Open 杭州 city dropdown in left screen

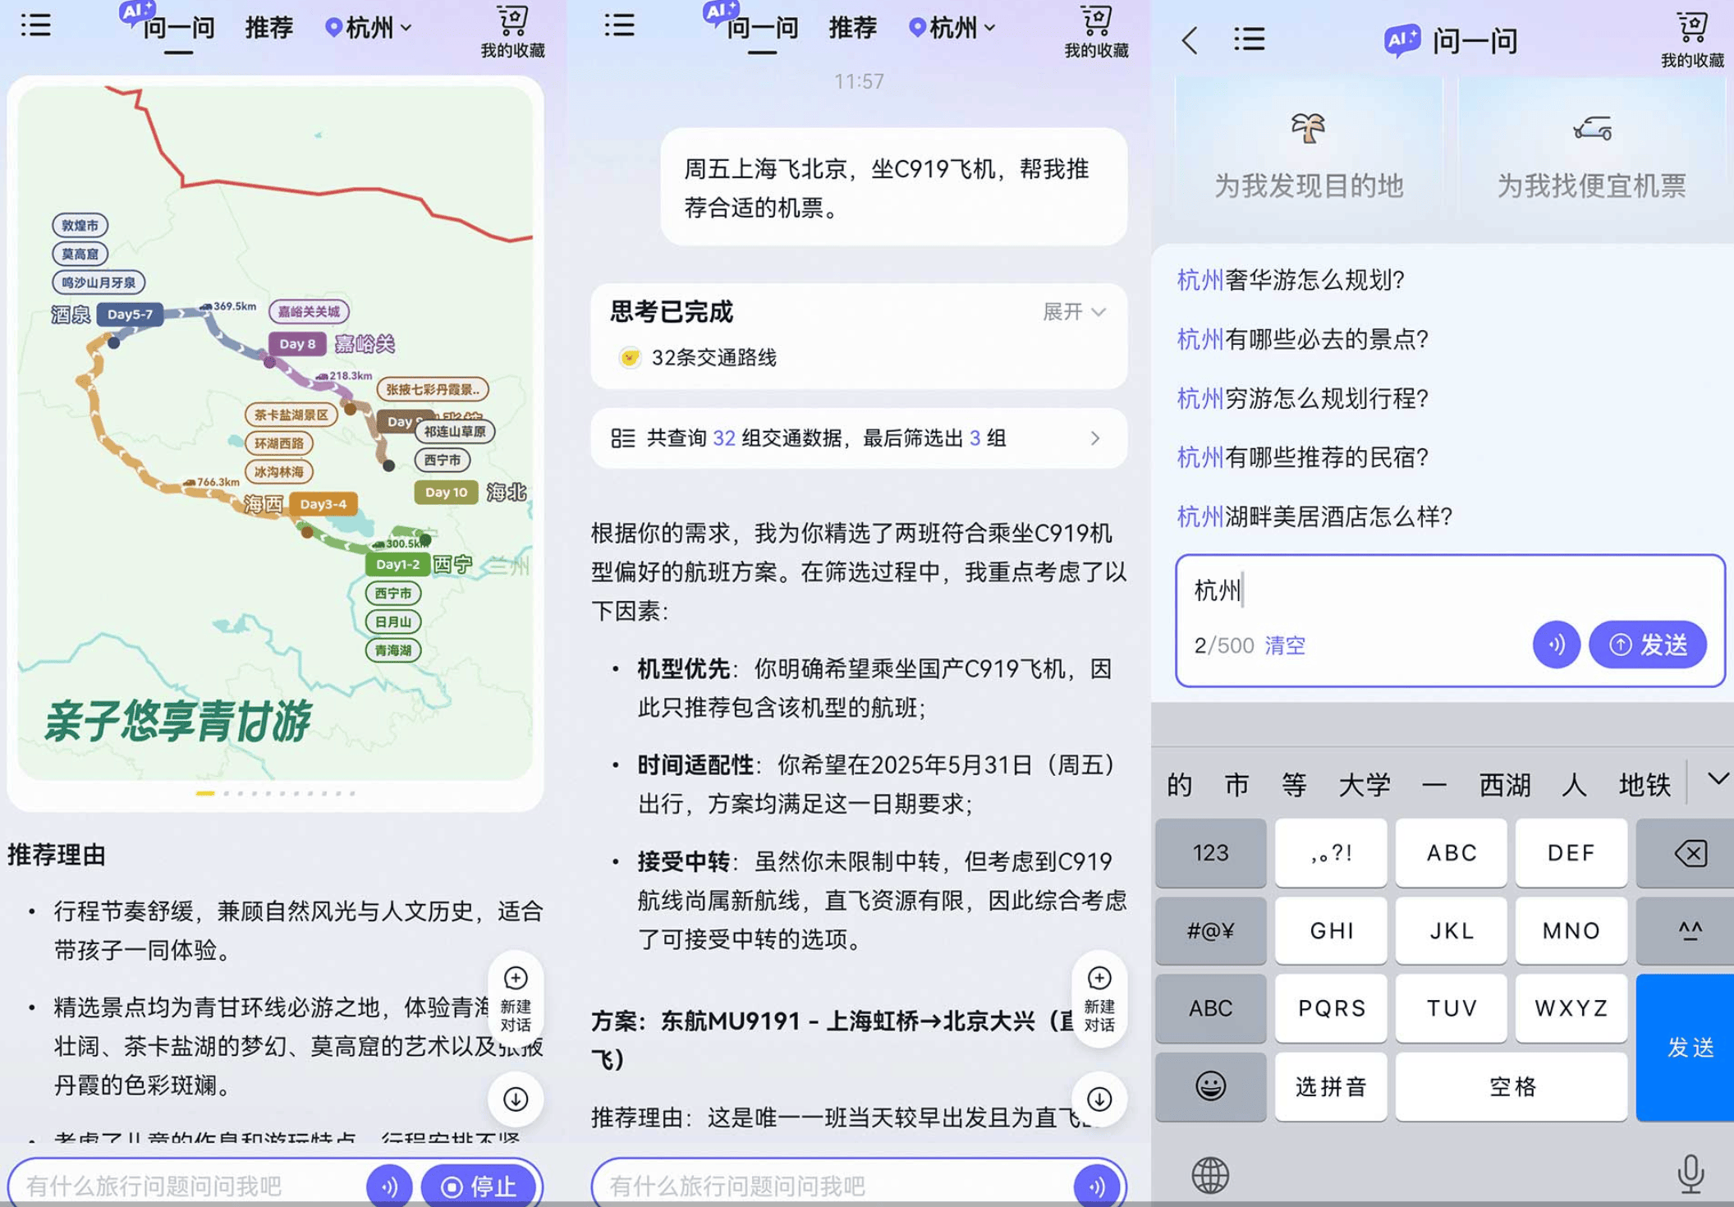pyautogui.click(x=369, y=28)
